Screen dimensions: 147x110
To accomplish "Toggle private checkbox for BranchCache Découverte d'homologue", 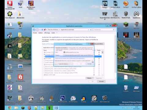I will (x=94, y=69).
